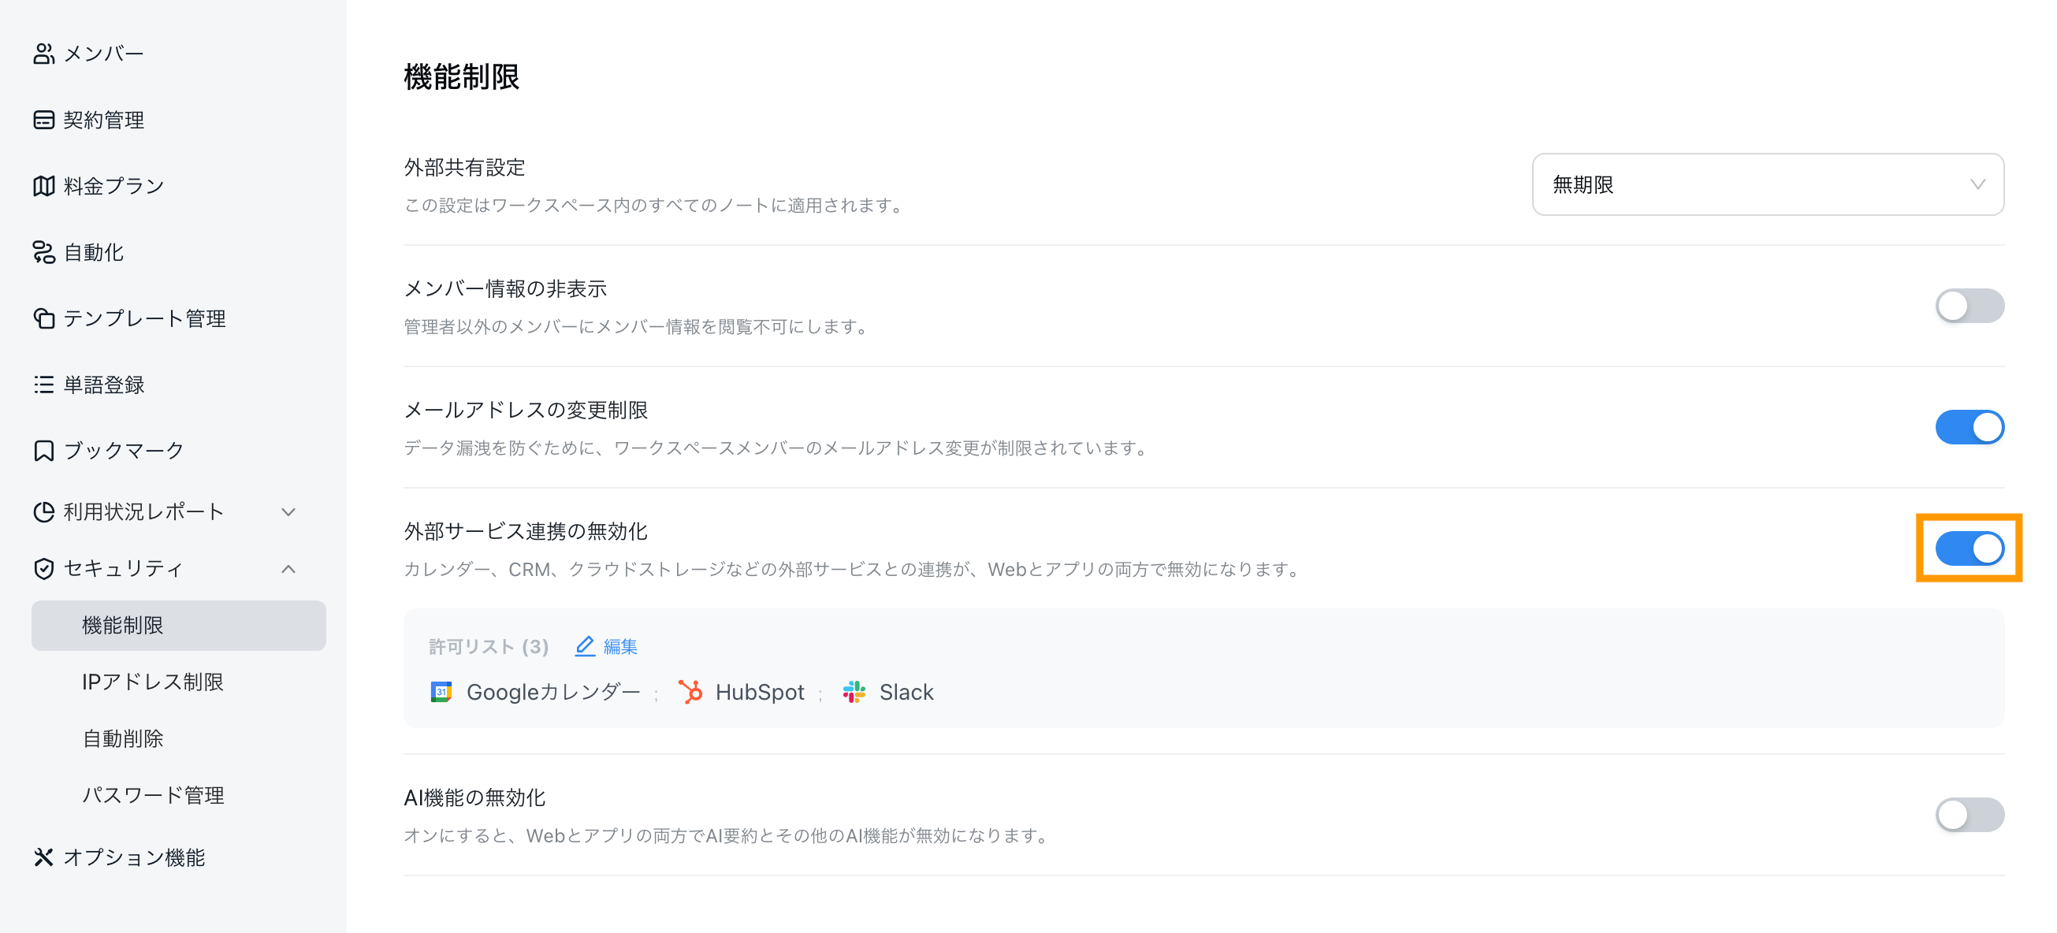The width and height of the screenshot is (2057, 933).
Task: Select 機能制限 in the sidebar
Action: [x=178, y=625]
